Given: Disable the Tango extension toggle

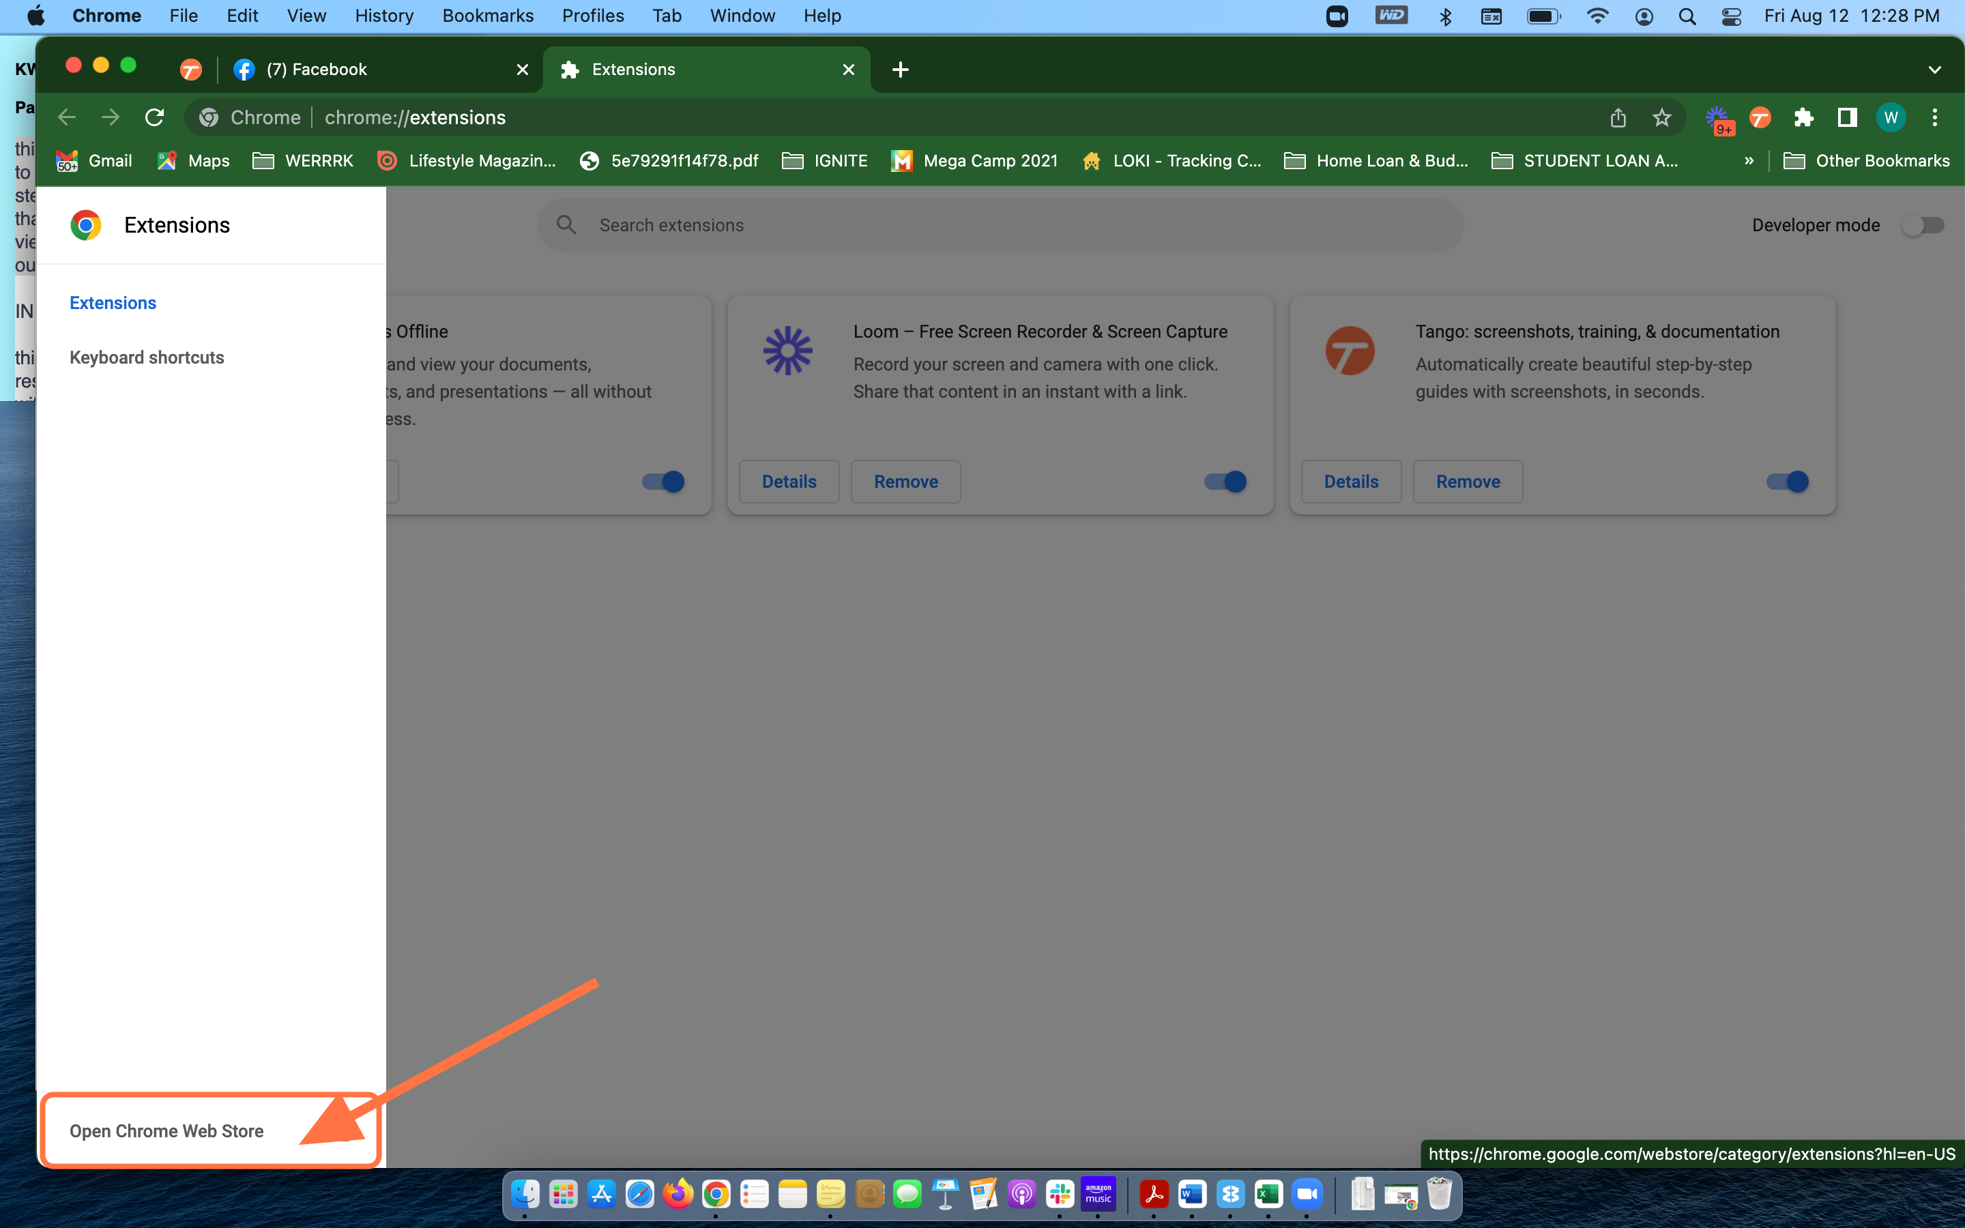Looking at the screenshot, I should [x=1787, y=482].
